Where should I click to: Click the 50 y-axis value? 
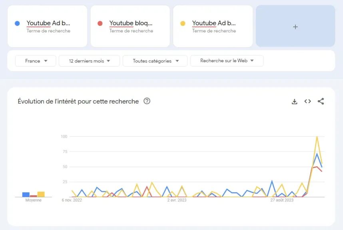[x=65, y=167]
